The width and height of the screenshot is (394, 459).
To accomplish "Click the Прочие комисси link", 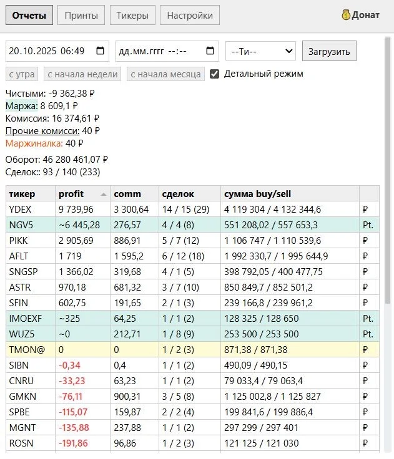I will coord(42,131).
